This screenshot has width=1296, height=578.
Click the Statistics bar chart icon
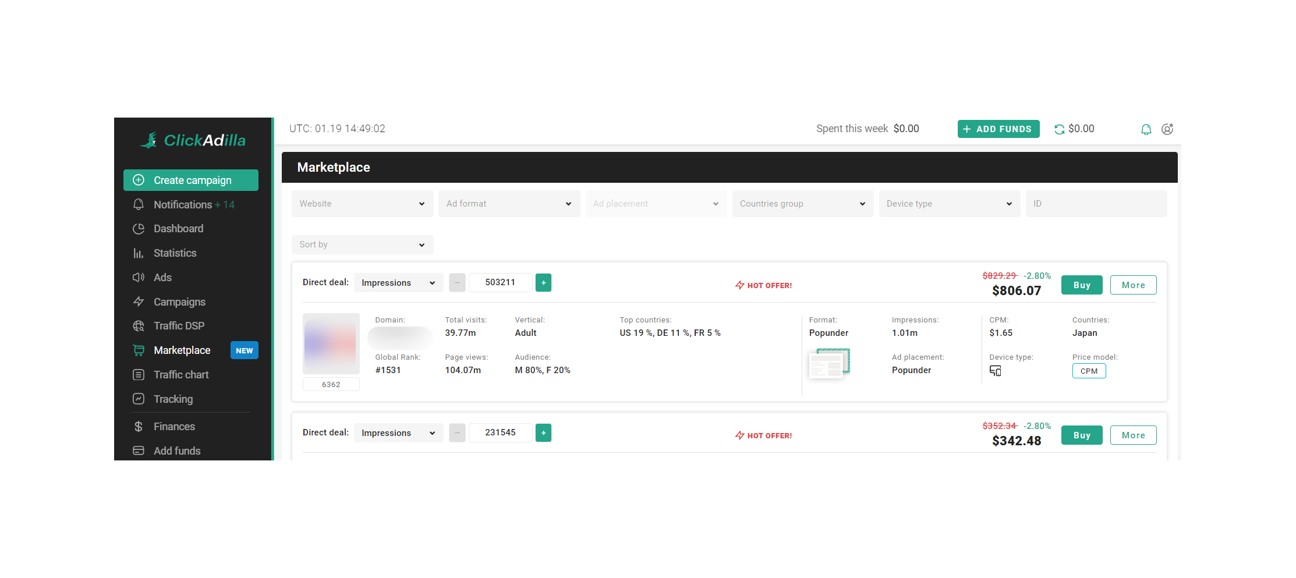pyautogui.click(x=139, y=253)
